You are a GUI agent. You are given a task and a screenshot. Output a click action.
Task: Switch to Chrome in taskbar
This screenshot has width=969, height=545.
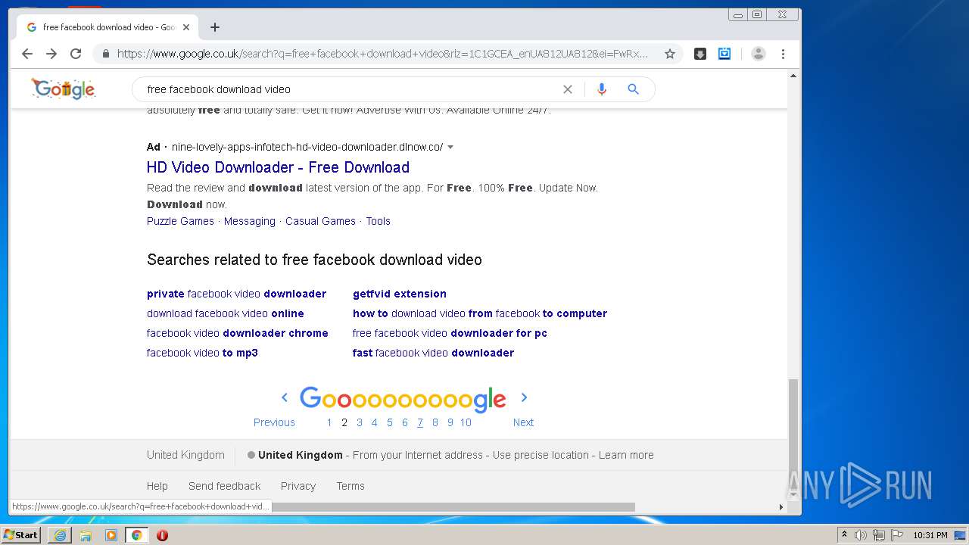click(137, 535)
